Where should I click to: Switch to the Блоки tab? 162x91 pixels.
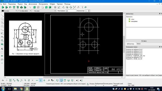(x=138, y=44)
